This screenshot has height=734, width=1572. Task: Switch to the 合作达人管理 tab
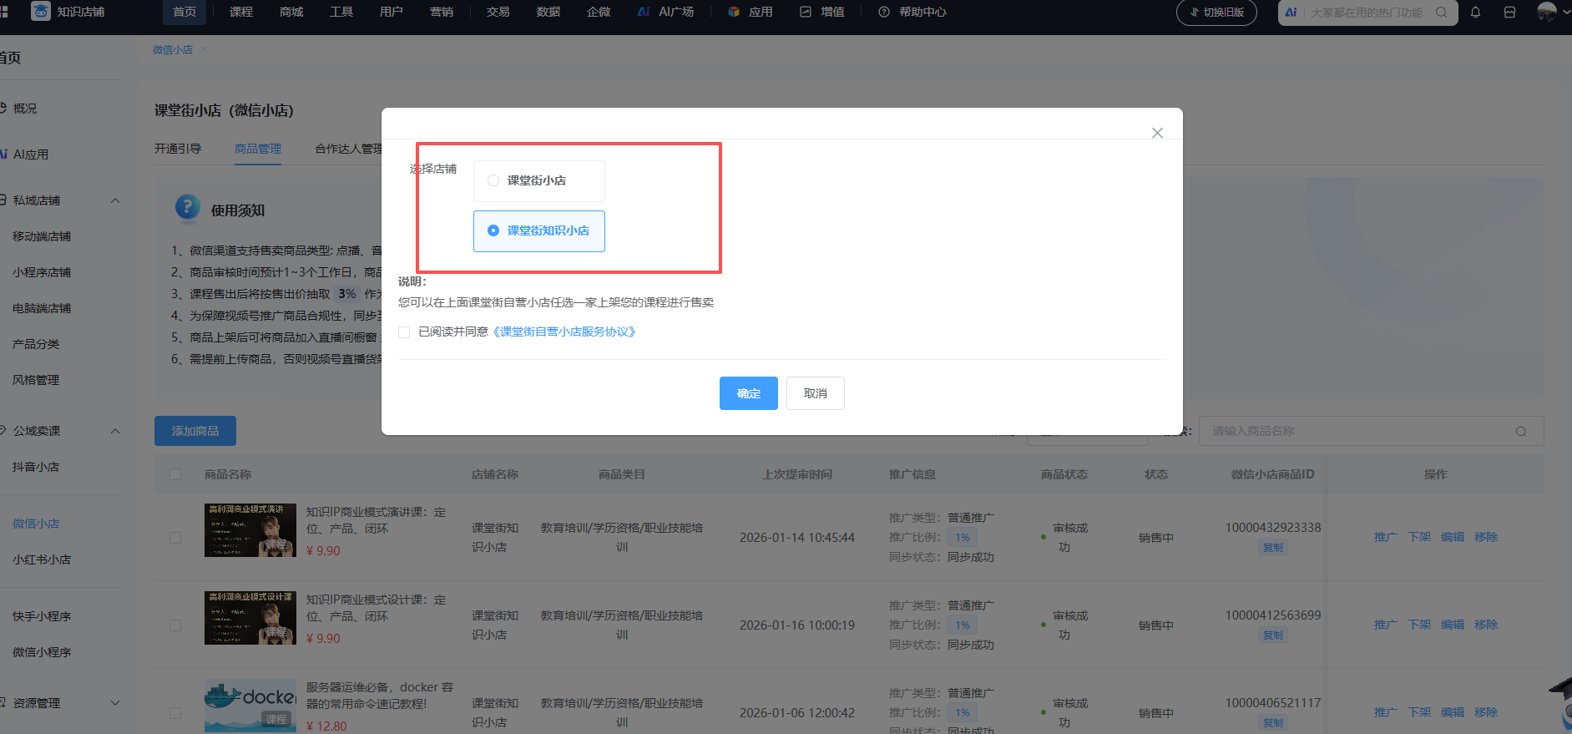348,149
